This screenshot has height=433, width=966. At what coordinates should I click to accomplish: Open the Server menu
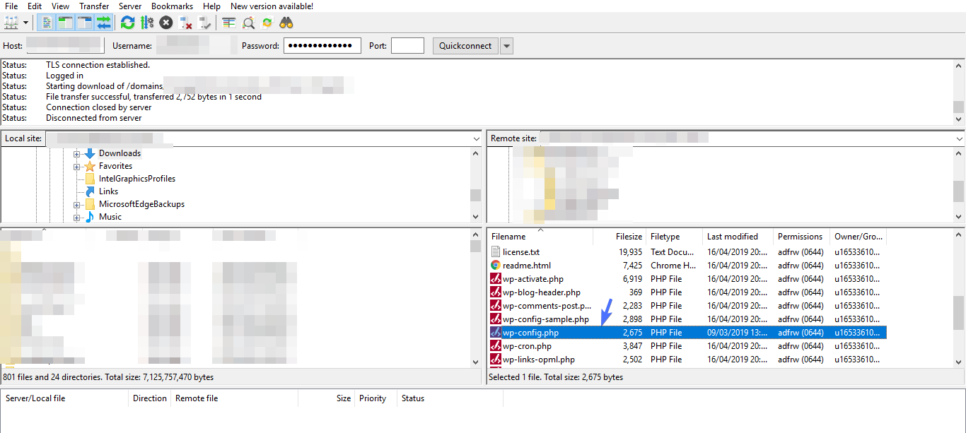[x=130, y=6]
